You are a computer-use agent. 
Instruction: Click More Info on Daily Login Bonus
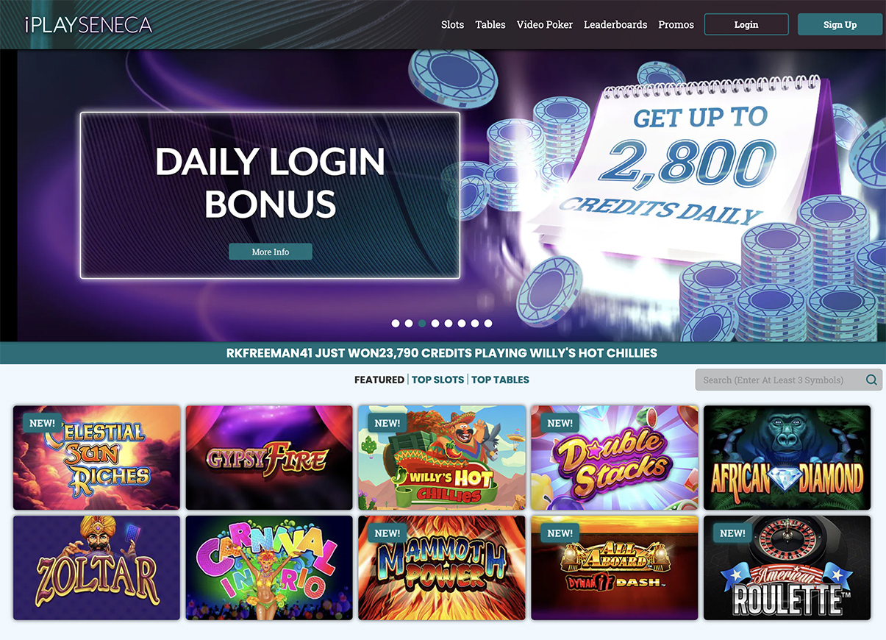coord(271,252)
